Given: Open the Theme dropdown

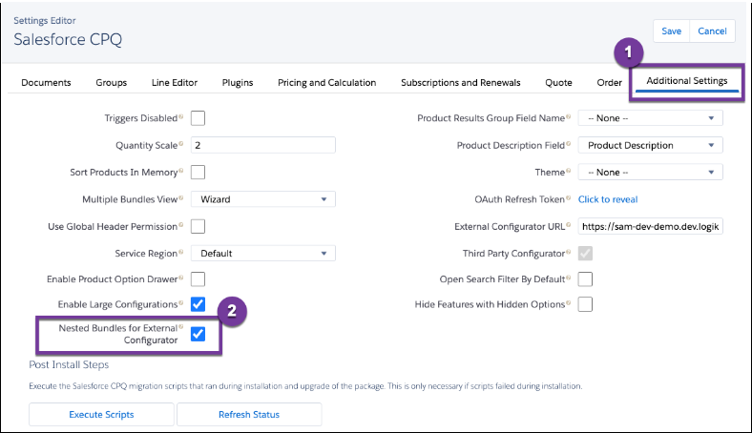Looking at the screenshot, I should click(650, 172).
